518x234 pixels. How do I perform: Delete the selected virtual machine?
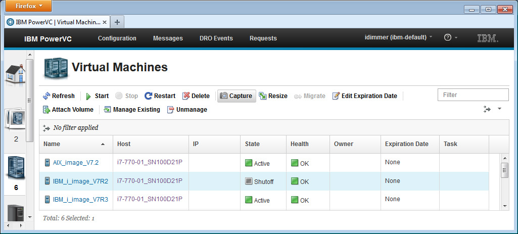tap(196, 96)
